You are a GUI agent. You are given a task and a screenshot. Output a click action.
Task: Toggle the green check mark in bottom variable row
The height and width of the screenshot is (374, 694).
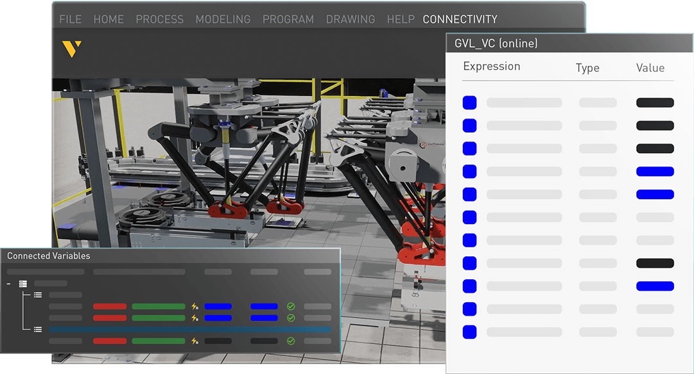pos(291,341)
